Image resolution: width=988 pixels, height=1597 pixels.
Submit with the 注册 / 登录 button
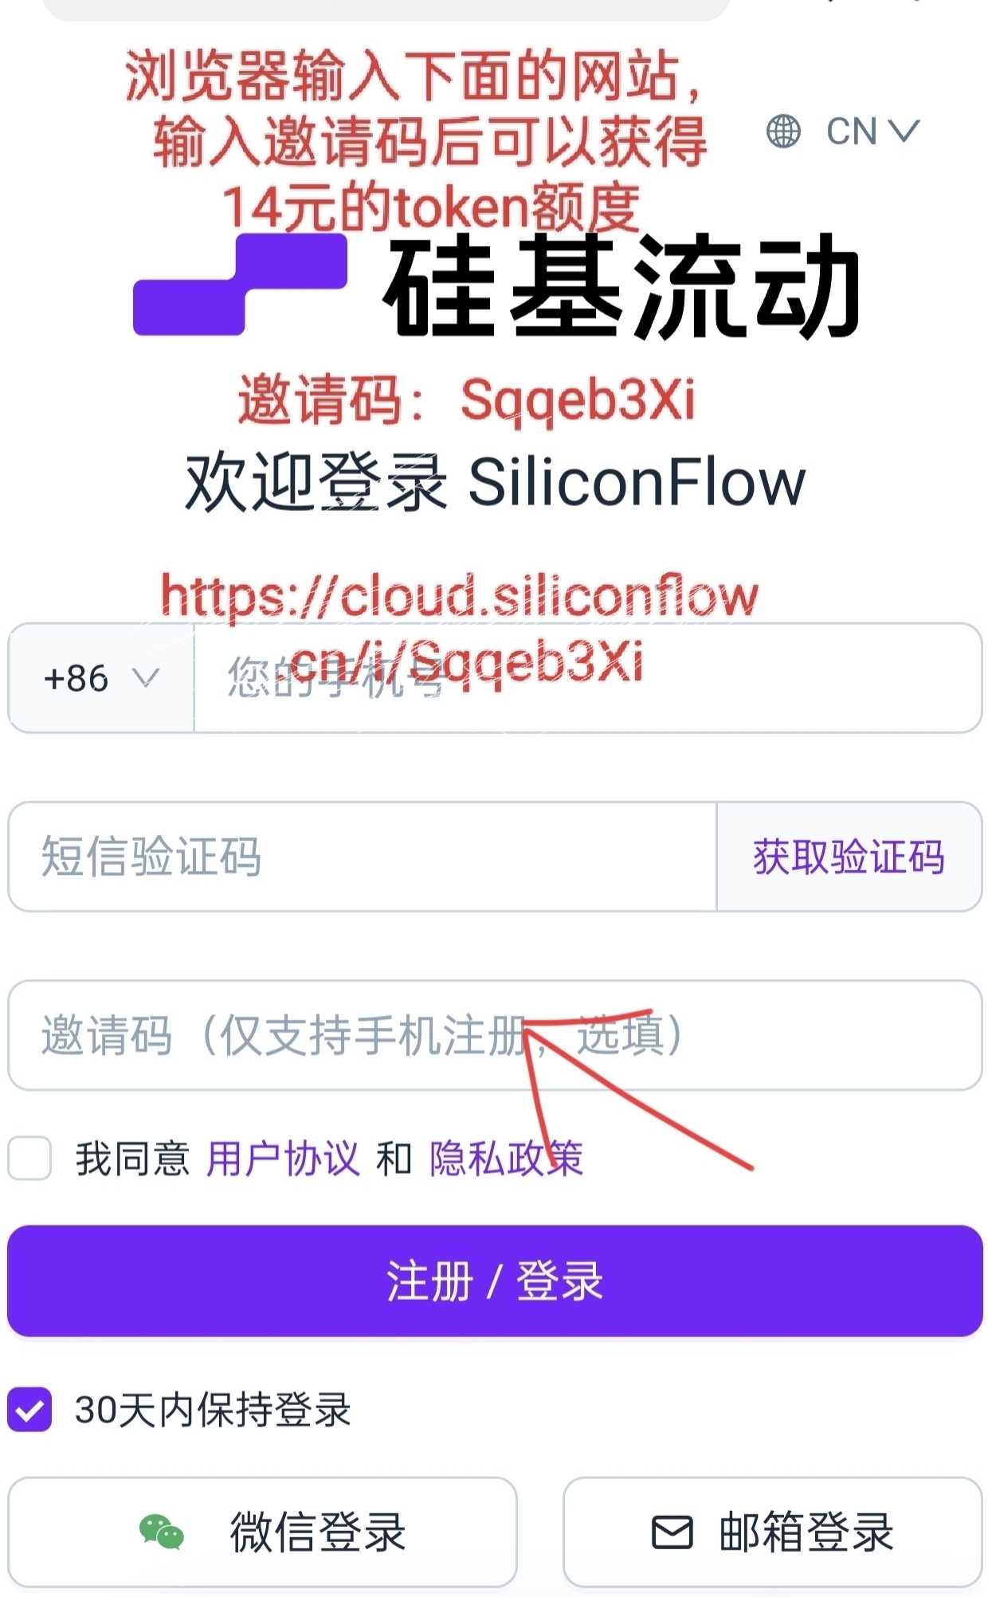(495, 1281)
